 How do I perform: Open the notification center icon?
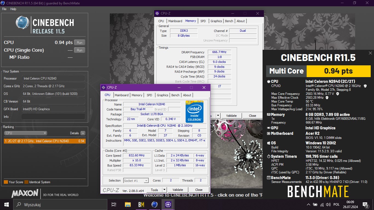(x=365, y=205)
